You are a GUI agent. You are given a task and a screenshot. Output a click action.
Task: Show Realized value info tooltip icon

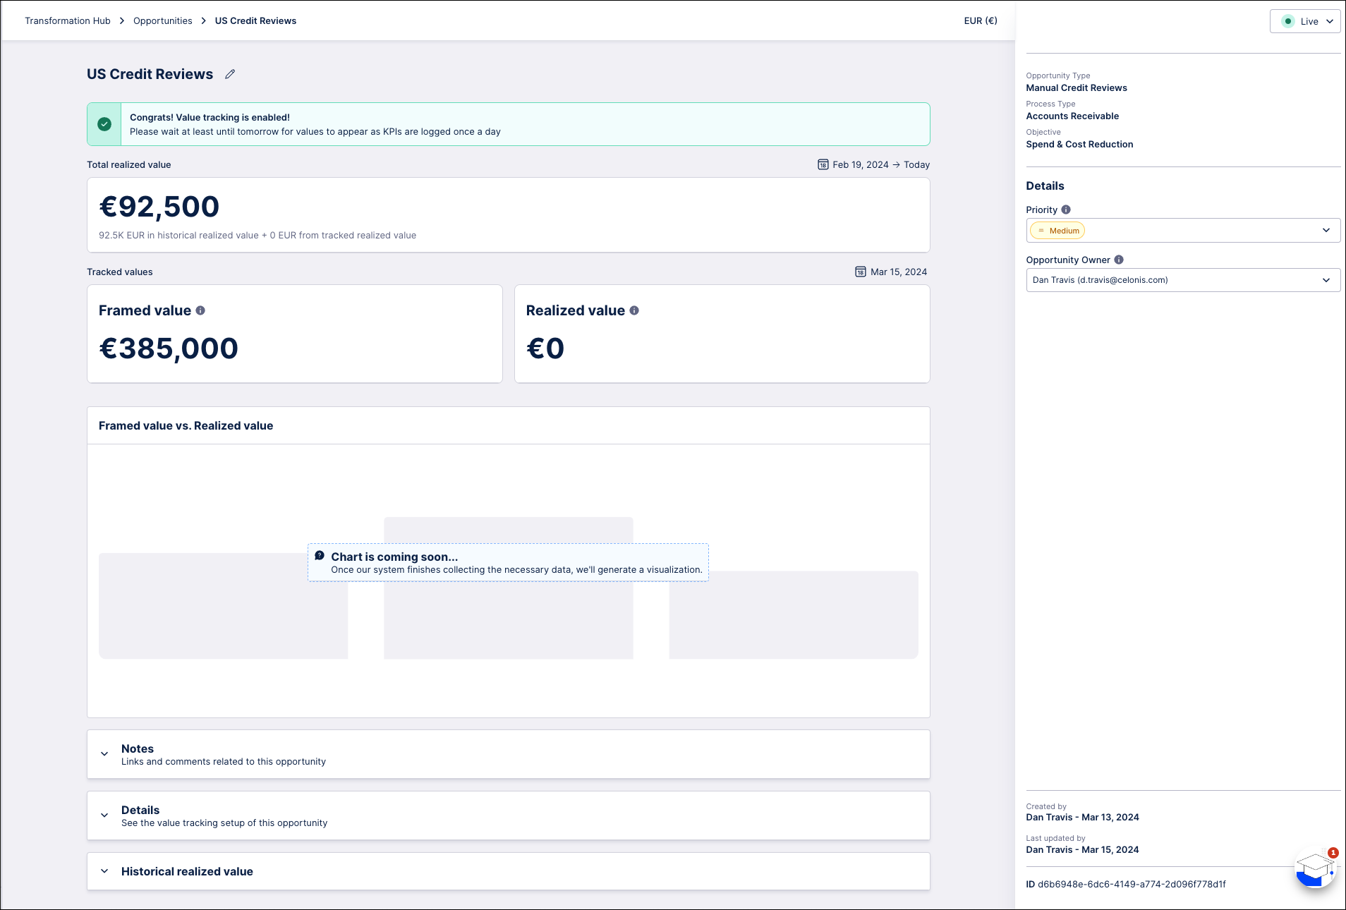[x=634, y=310]
